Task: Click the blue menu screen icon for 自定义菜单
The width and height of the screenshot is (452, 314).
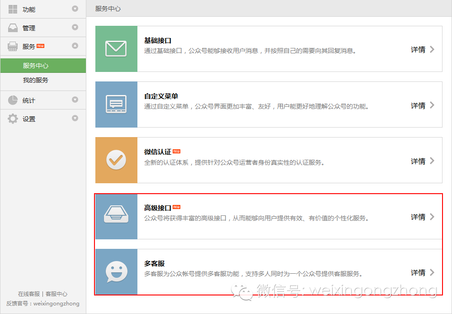Action: pyautogui.click(x=116, y=104)
